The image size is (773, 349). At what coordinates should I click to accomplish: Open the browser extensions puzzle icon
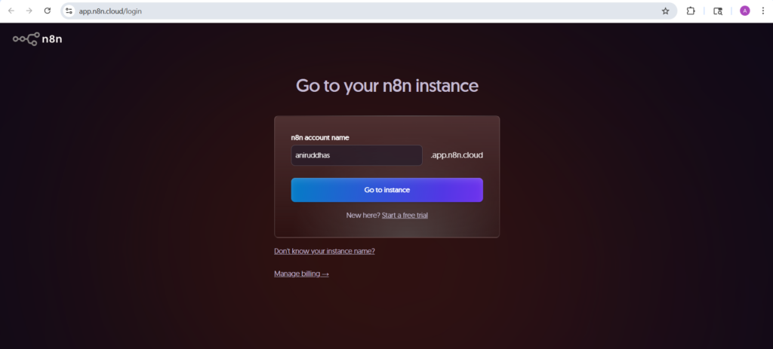(691, 11)
